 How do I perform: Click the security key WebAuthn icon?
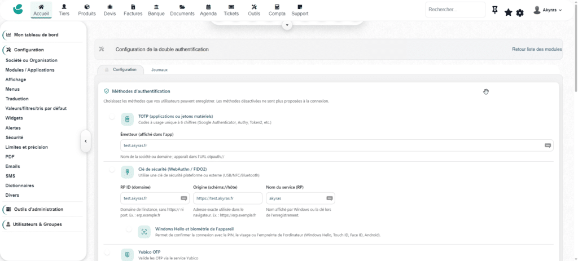coord(127,172)
